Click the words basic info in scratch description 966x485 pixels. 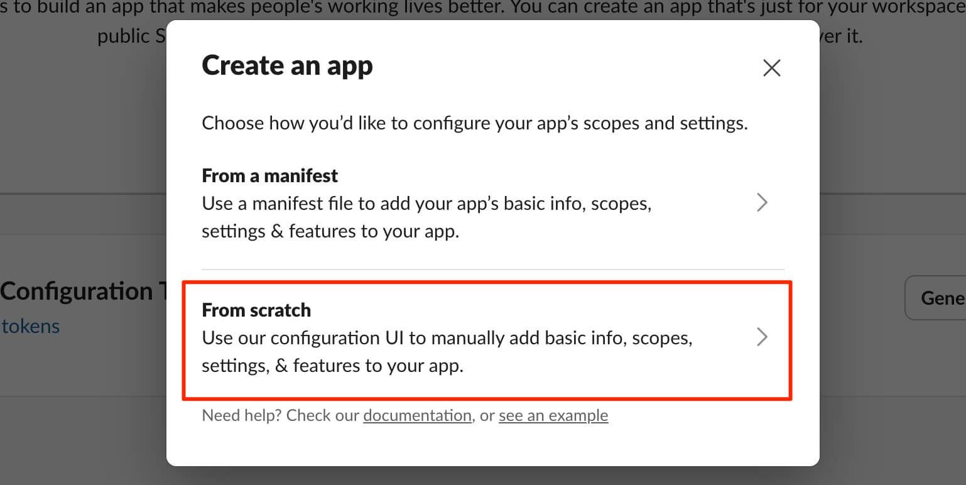(x=587, y=338)
